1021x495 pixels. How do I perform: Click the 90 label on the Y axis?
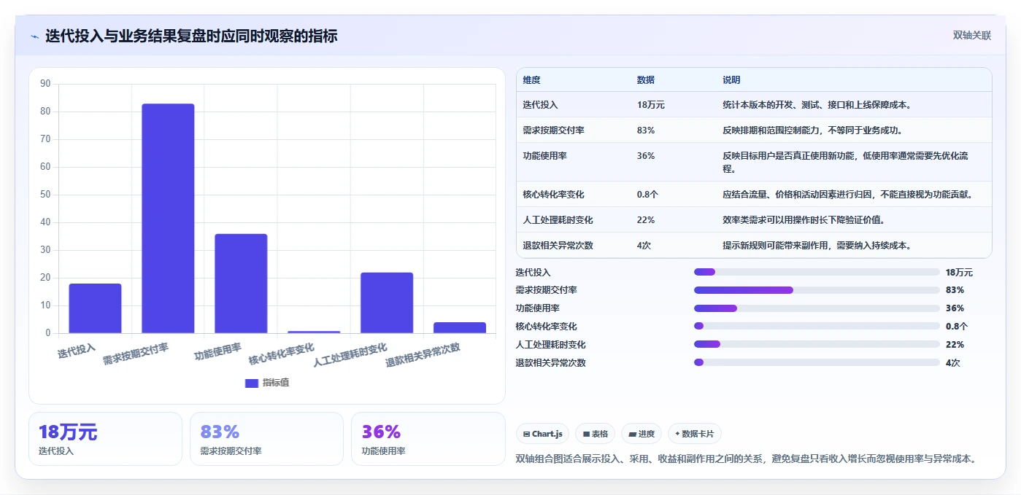[45, 84]
